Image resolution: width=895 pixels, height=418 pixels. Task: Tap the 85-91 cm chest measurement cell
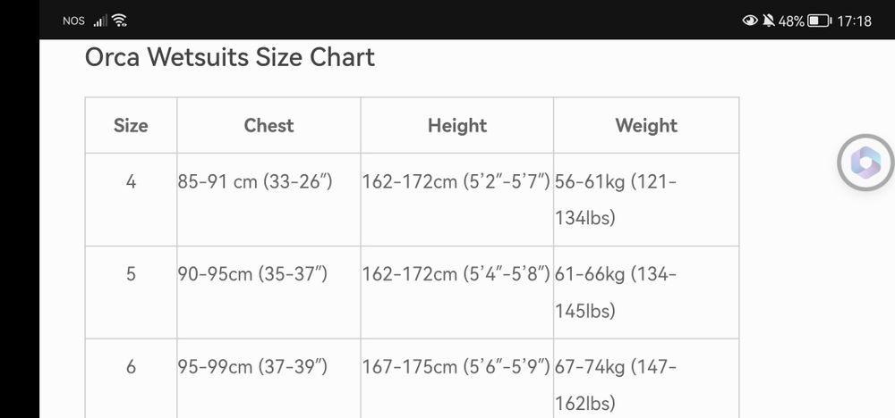255,182
